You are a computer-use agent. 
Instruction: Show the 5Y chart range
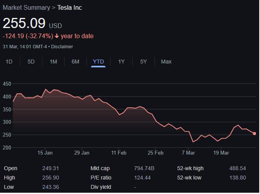144,62
